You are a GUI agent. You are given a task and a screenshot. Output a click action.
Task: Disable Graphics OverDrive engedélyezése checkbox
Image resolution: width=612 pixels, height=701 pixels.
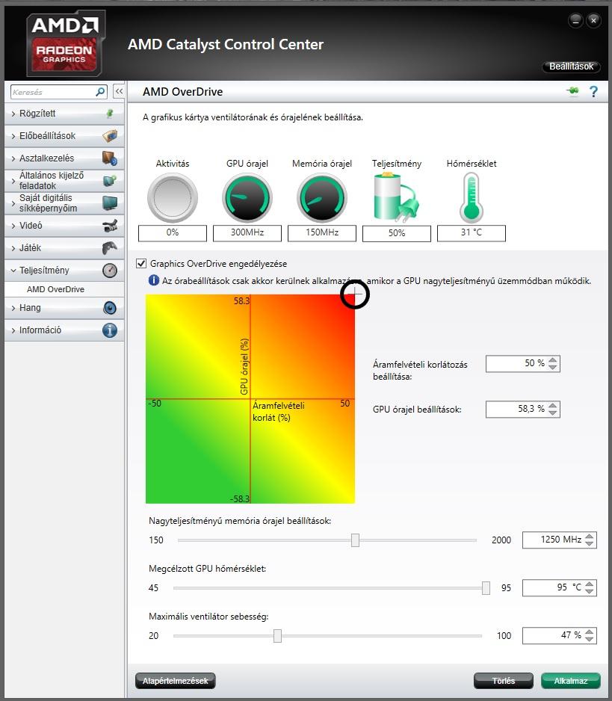pyautogui.click(x=141, y=263)
